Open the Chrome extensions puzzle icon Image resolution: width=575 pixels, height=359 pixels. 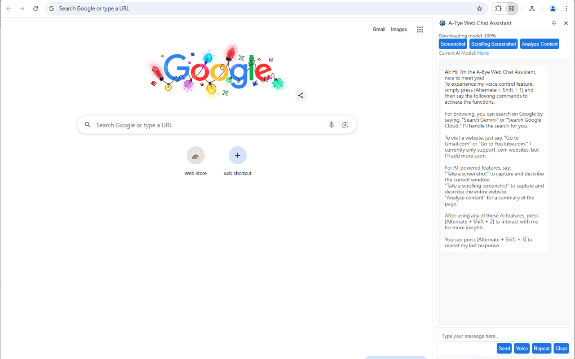pyautogui.click(x=498, y=9)
